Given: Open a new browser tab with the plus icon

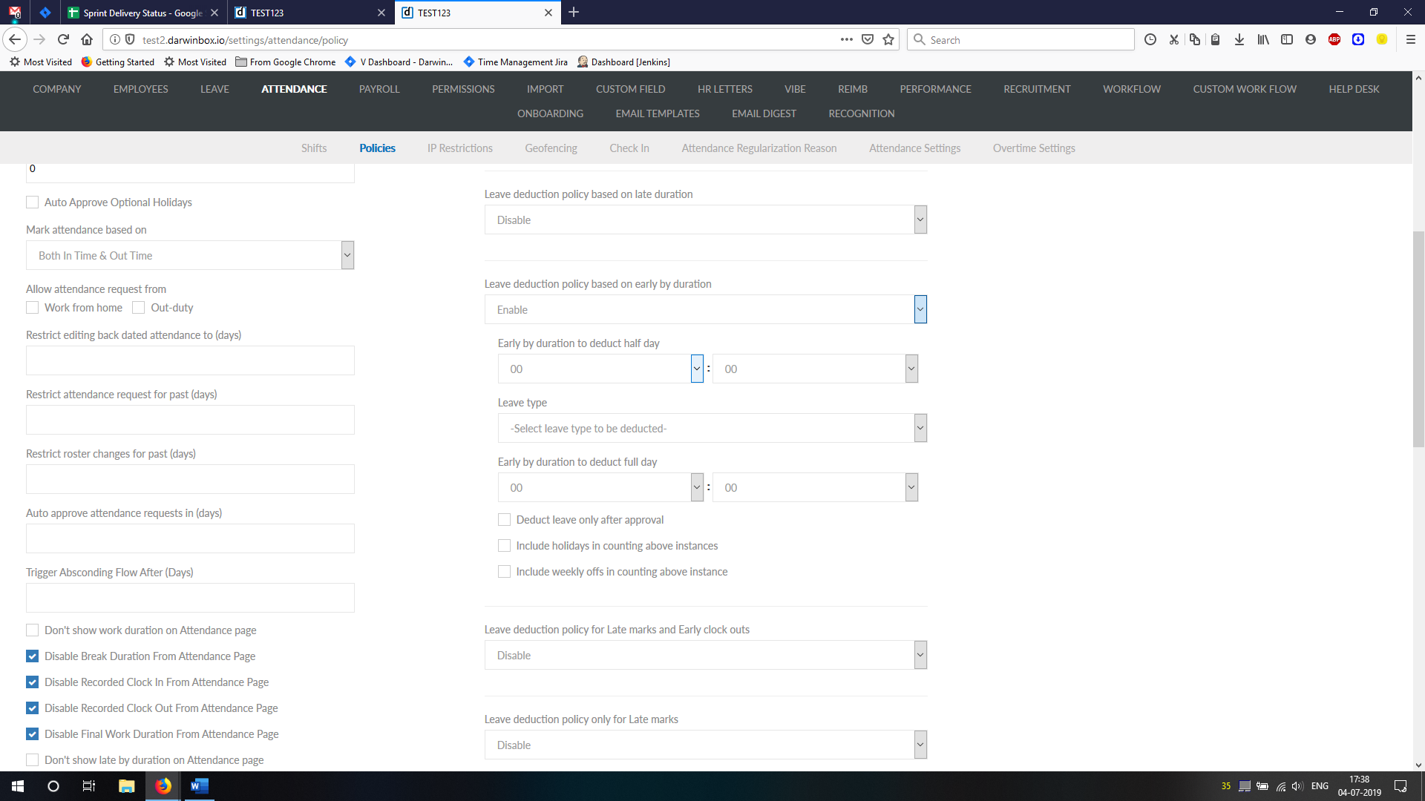Looking at the screenshot, I should [x=574, y=13].
